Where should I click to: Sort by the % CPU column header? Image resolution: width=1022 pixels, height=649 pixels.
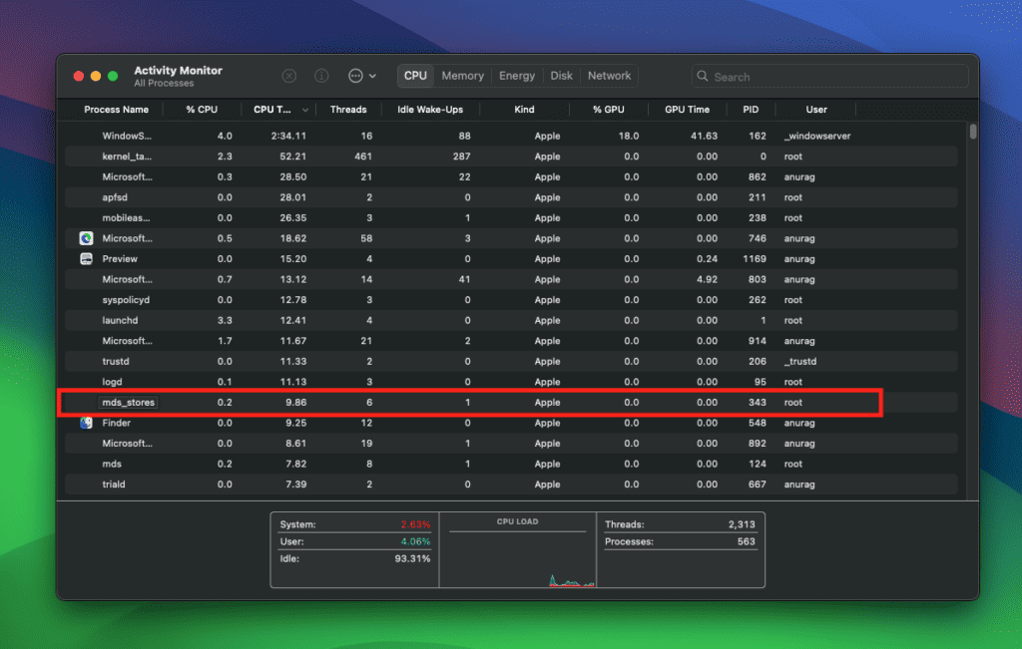point(202,110)
